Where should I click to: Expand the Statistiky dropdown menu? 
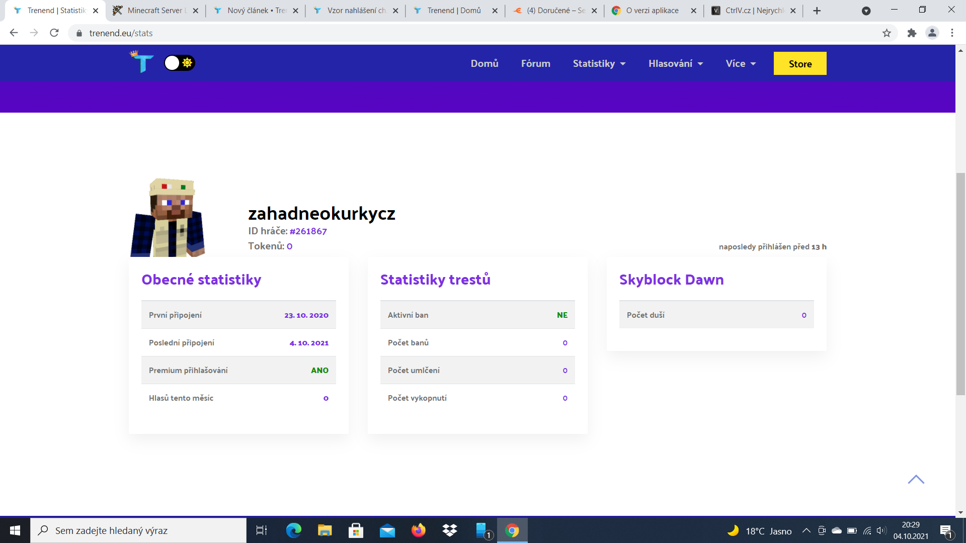(599, 63)
